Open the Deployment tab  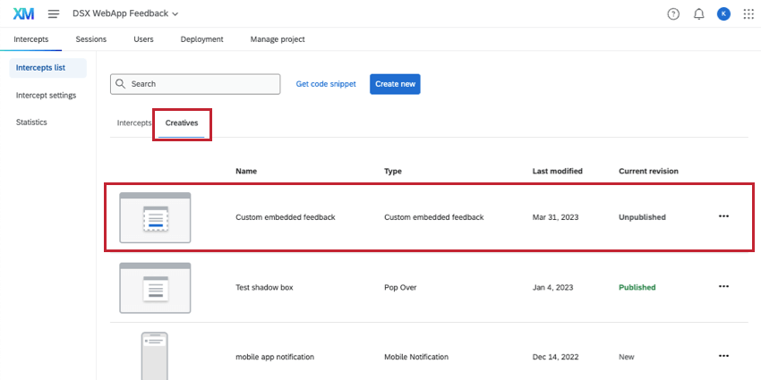click(x=201, y=39)
